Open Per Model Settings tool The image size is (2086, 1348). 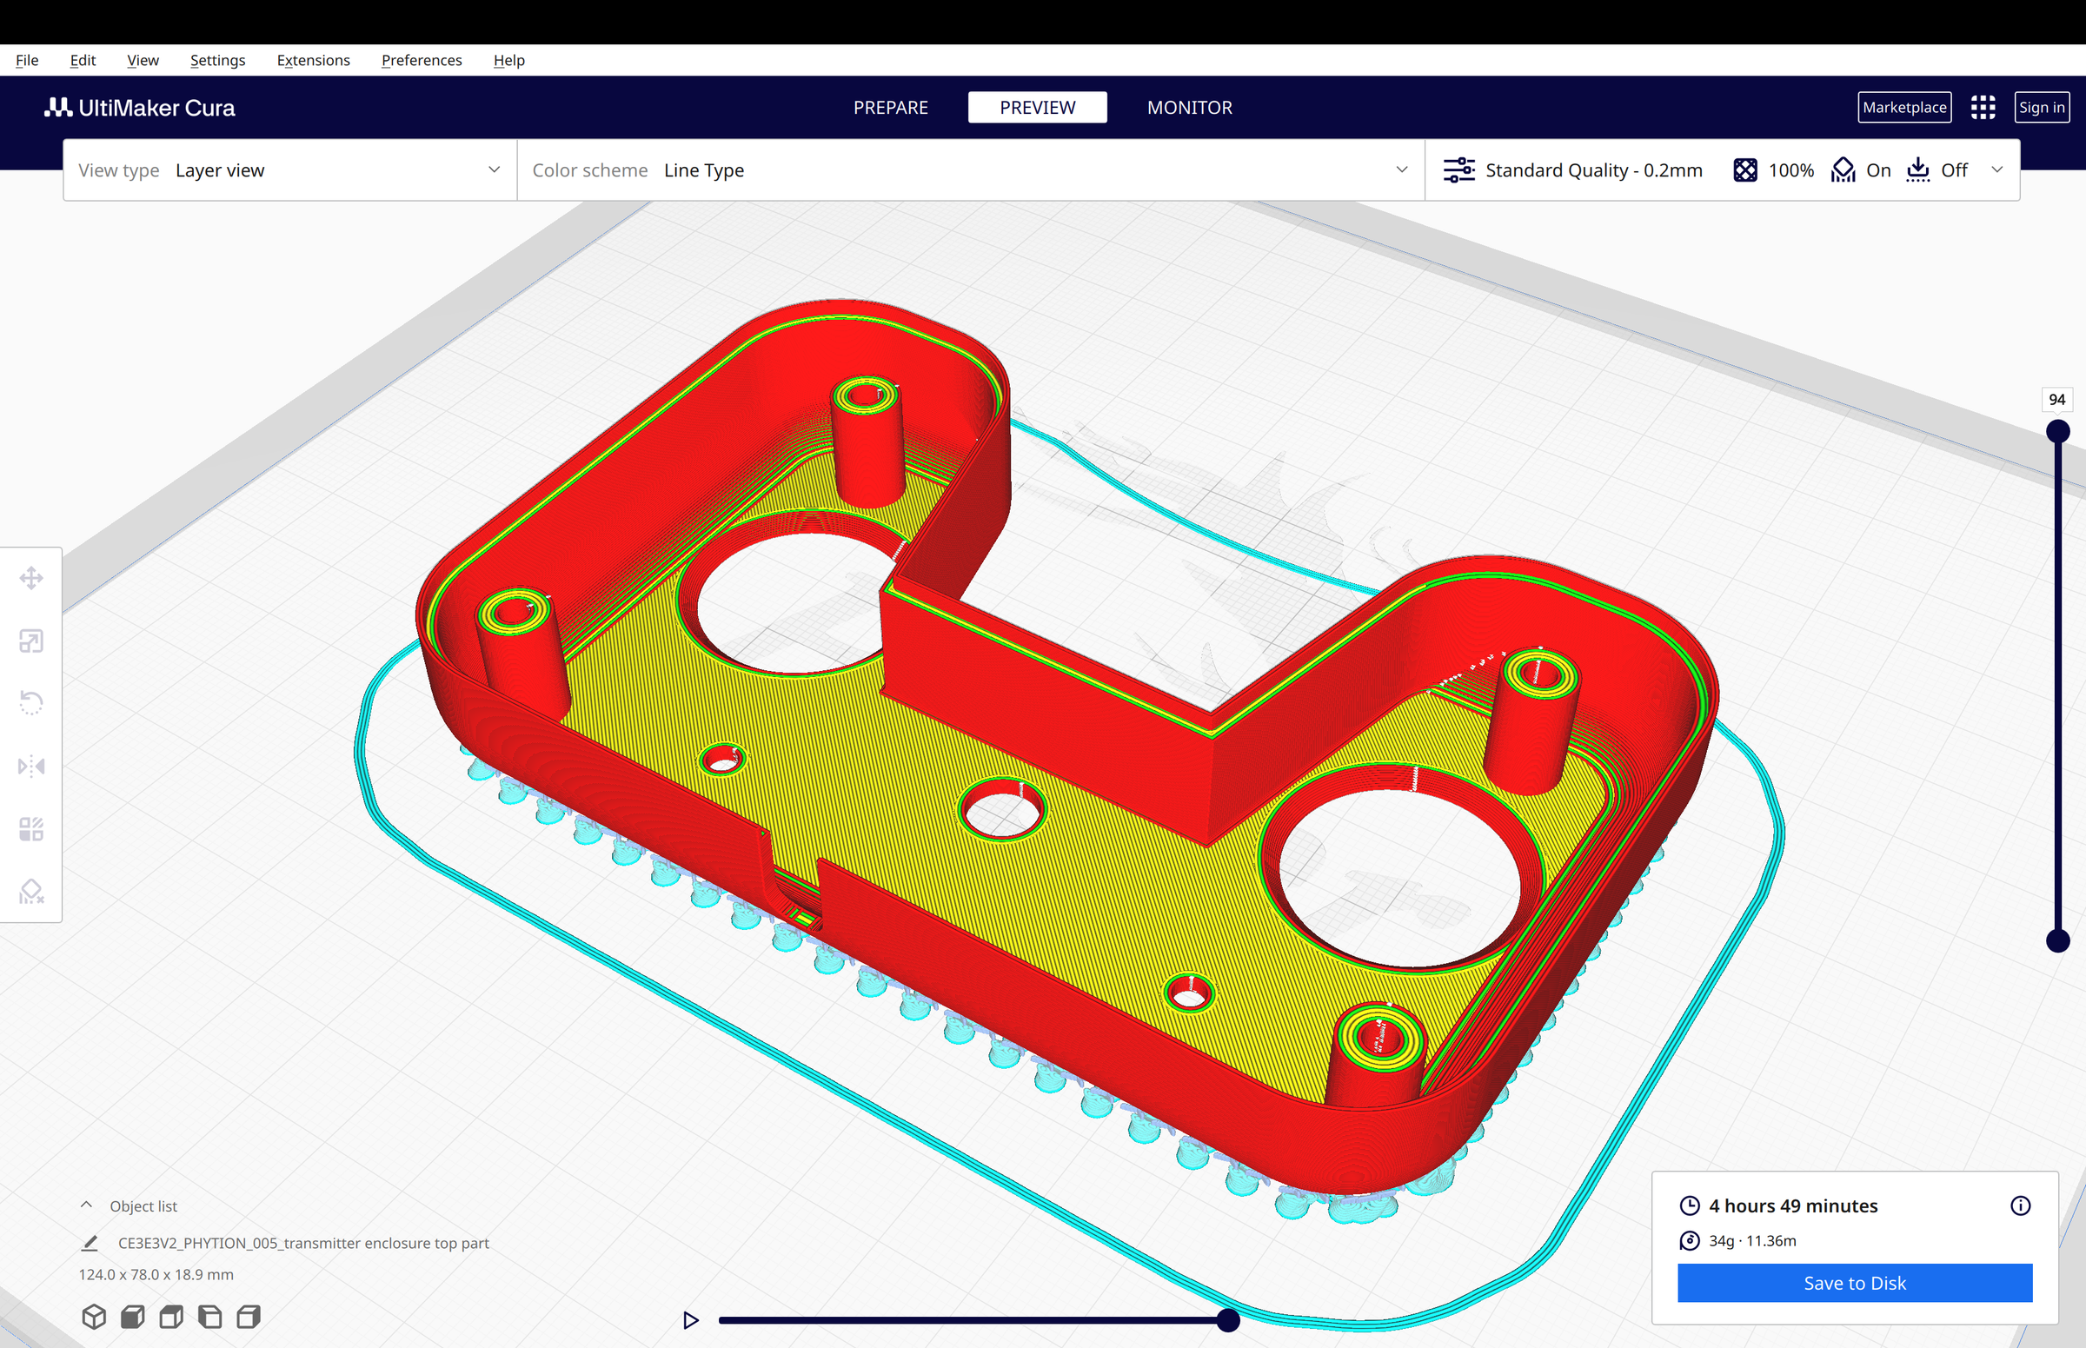[x=31, y=828]
